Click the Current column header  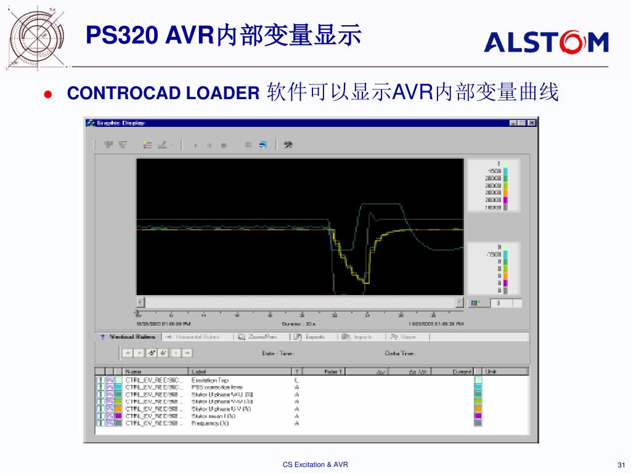(x=453, y=371)
